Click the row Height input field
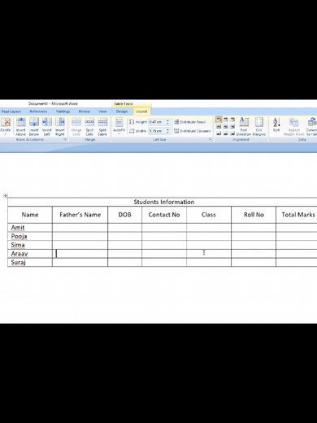The image size is (317, 423). pos(157,122)
